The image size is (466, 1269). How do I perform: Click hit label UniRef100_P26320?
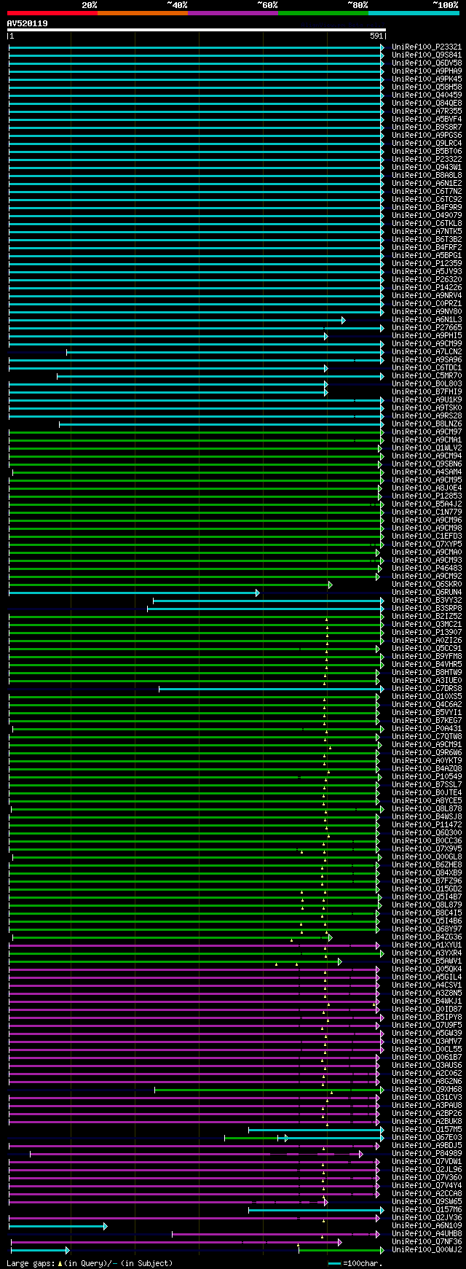pyautogui.click(x=427, y=279)
